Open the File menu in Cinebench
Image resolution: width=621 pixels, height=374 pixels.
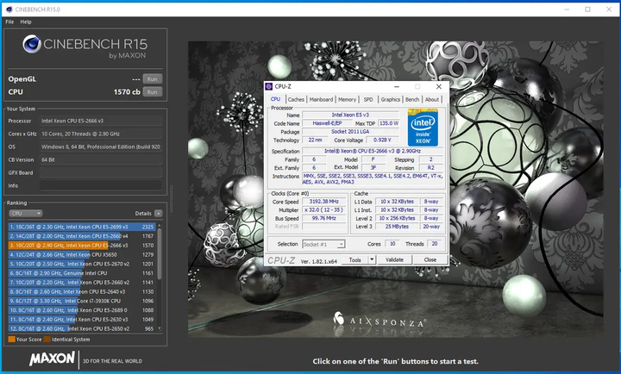[9, 22]
